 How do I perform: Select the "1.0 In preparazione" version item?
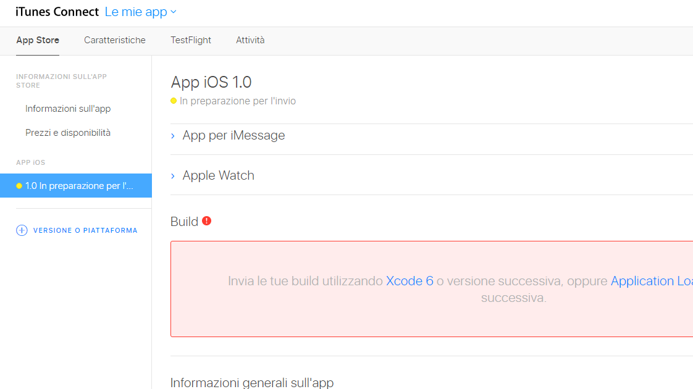tap(79, 186)
